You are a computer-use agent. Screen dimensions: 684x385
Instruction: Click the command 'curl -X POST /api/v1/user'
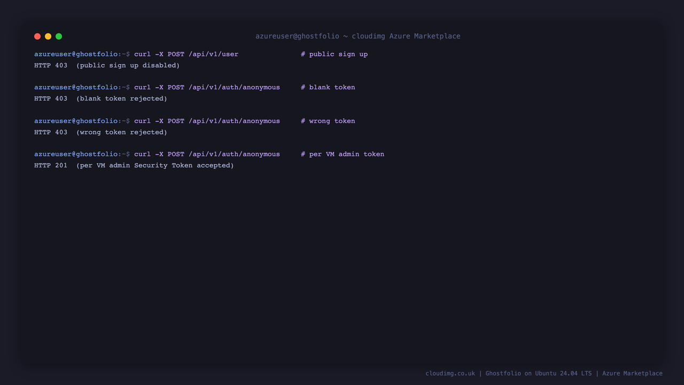click(186, 54)
